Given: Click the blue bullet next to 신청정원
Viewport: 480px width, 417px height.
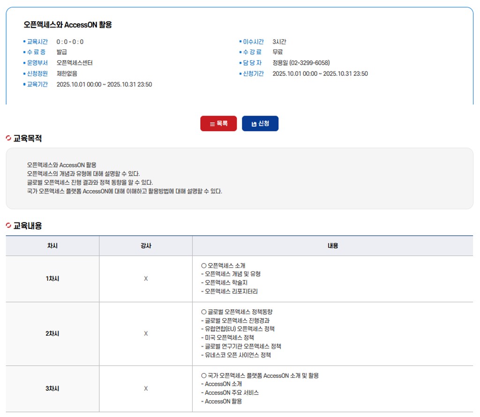Looking at the screenshot, I should click(x=24, y=73).
